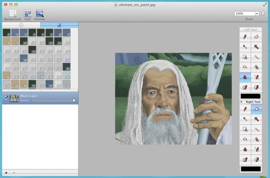This screenshot has height=178, width=270.
Task: Choose Pencil in the Right Tool panel
Action: [245, 109]
